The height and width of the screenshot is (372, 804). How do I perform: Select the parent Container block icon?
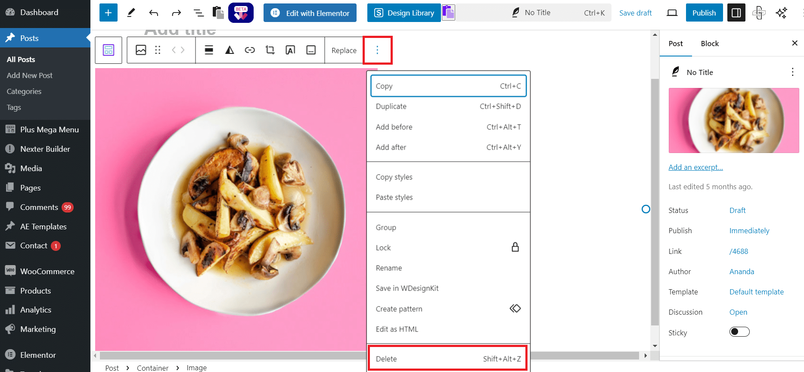[x=109, y=50]
